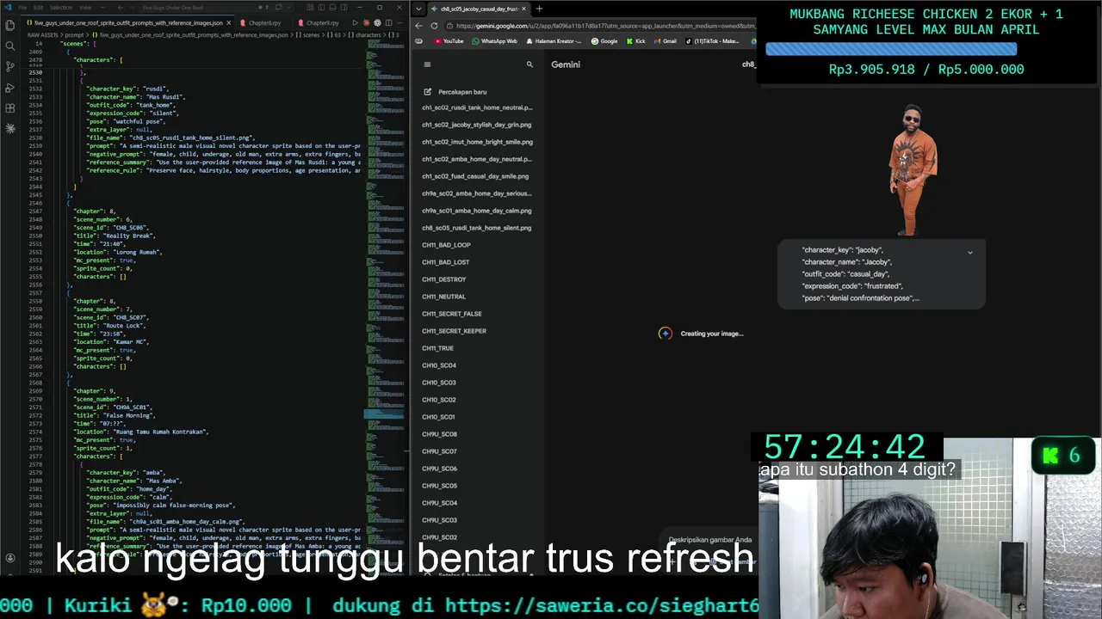Open chat ch1_sc02_jacoby_stylish_day_grin.png
1102x619 pixels.
click(x=477, y=125)
